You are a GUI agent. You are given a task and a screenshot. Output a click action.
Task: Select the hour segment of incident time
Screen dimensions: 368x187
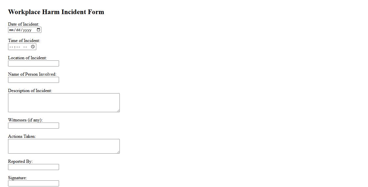[x=11, y=47]
